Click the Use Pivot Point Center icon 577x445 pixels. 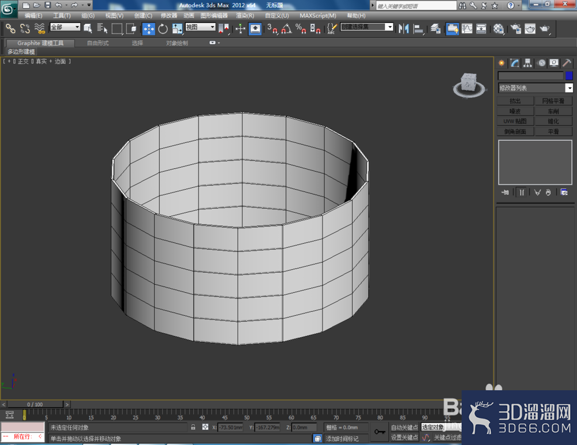point(224,28)
